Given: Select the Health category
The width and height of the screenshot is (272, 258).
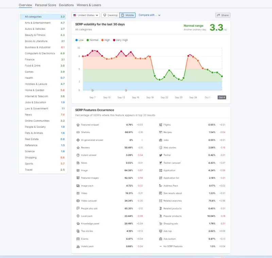Looking at the screenshot, I should (x=43, y=78).
